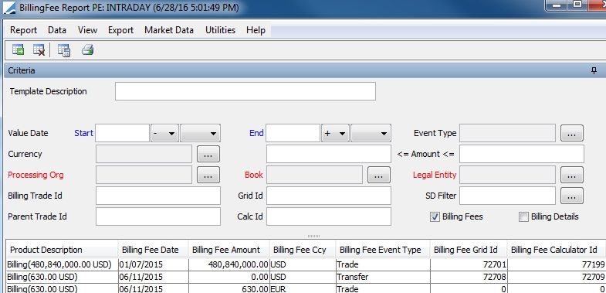The width and height of the screenshot is (606, 293).
Task: Click the 01/07/2015 date cell
Action: tap(153, 265)
